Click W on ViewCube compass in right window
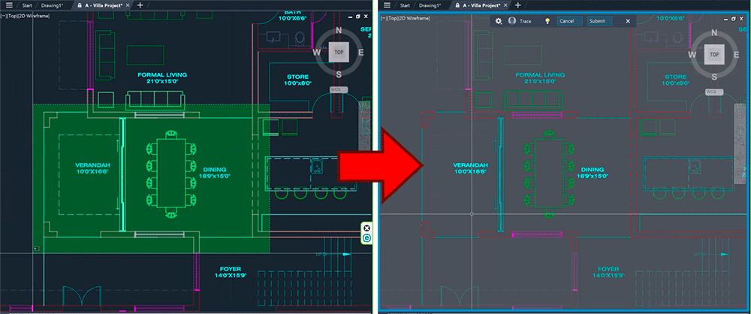 [692, 55]
